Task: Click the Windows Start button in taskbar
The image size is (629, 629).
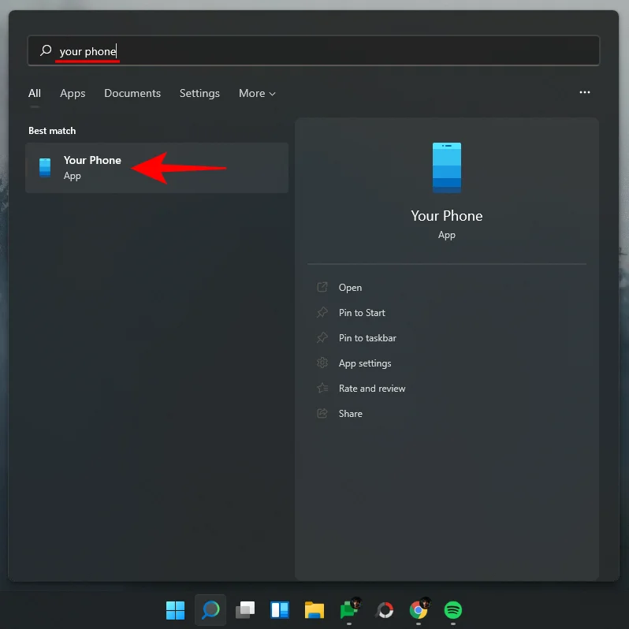Action: pyautogui.click(x=175, y=610)
